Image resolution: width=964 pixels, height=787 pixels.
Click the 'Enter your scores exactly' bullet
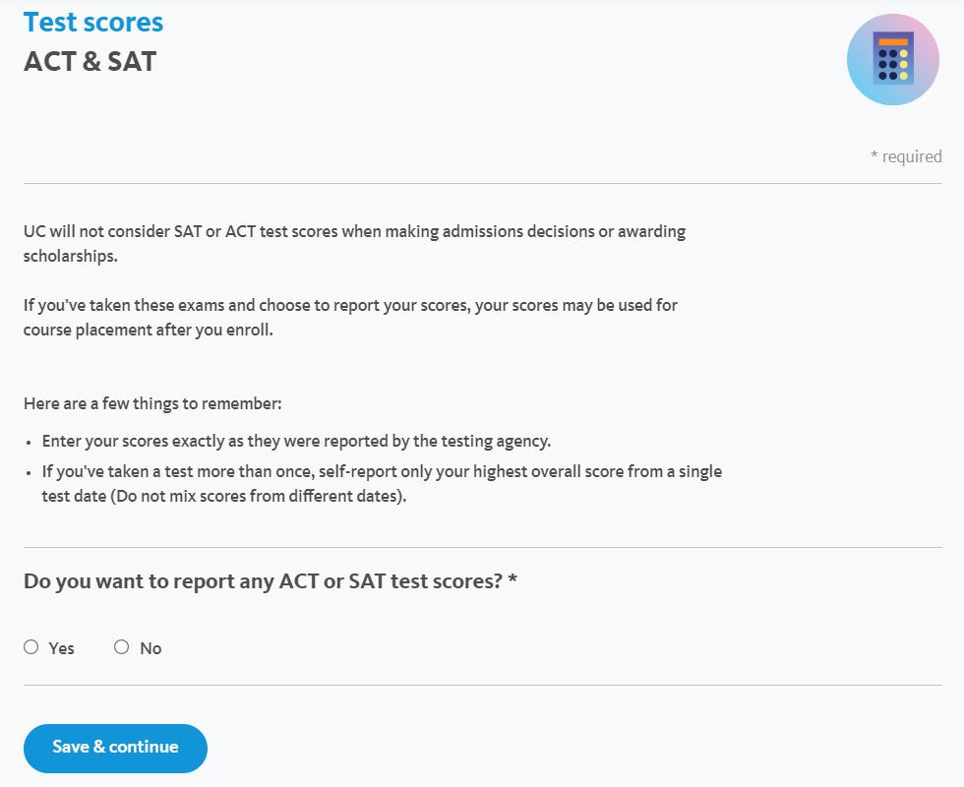[x=295, y=441]
